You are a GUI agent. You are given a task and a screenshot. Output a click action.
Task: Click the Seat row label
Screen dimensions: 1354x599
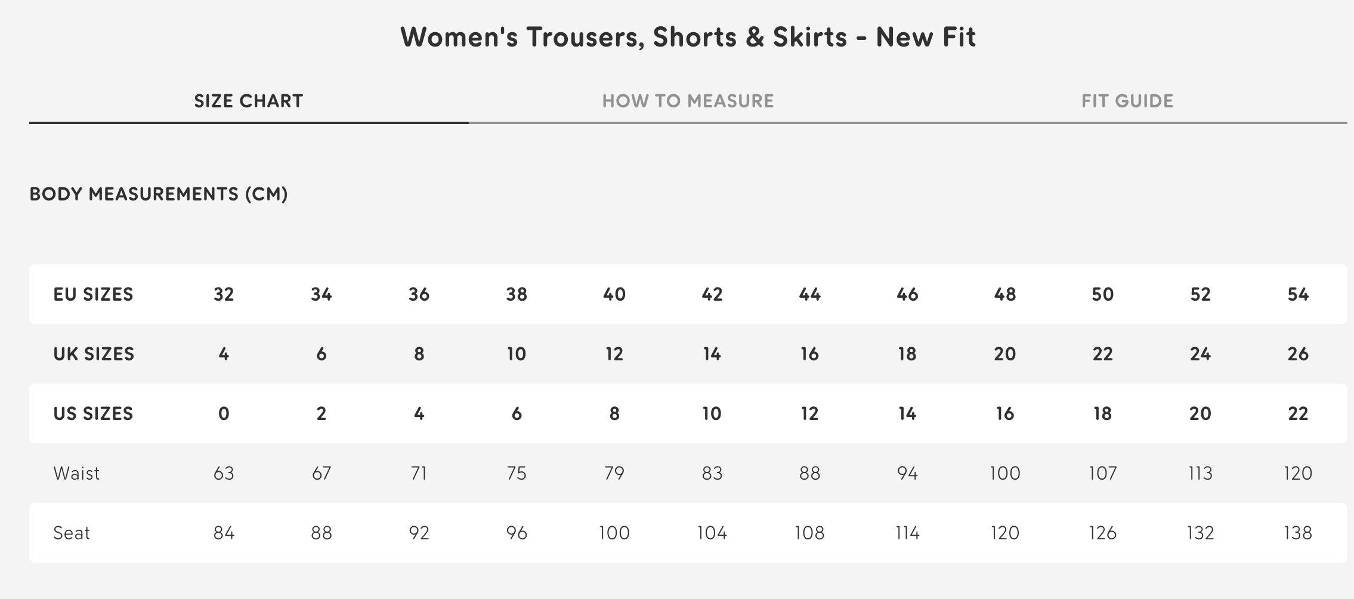[x=72, y=533]
